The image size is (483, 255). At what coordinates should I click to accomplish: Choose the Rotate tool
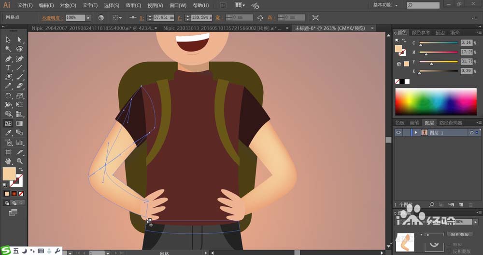point(8,95)
